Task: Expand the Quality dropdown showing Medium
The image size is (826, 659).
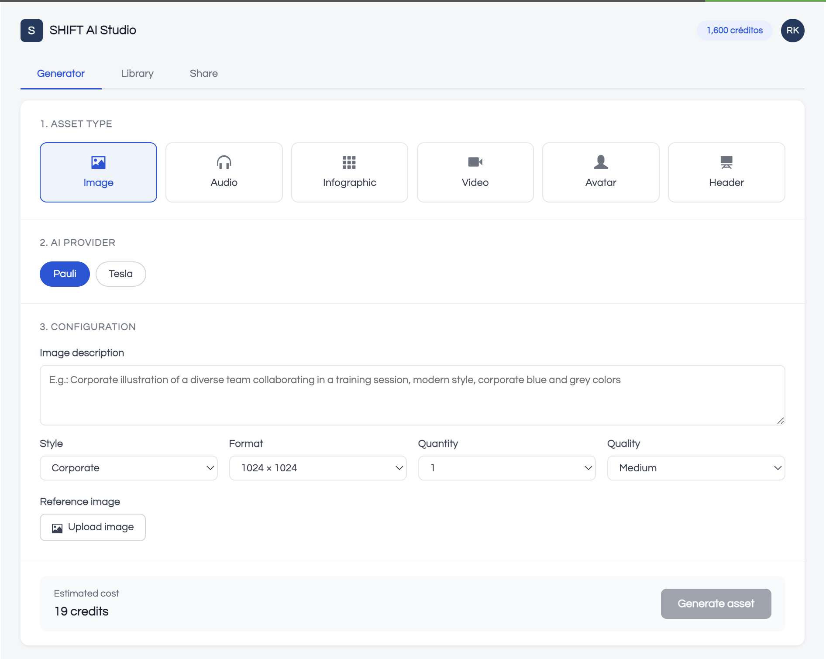Action: coord(696,468)
